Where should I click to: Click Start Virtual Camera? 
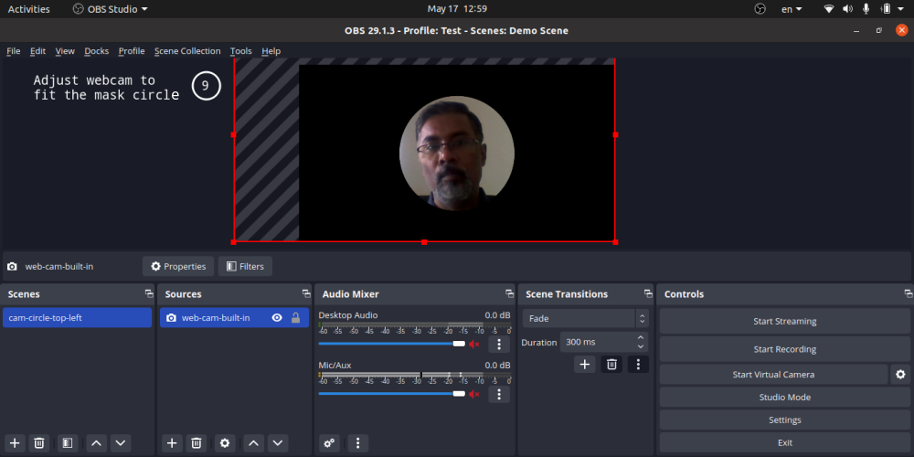(x=773, y=374)
